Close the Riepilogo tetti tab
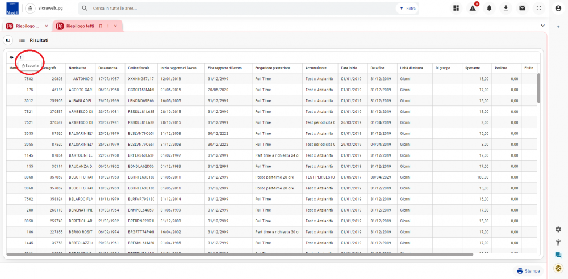Screen dimensions: 568x279 115,26
